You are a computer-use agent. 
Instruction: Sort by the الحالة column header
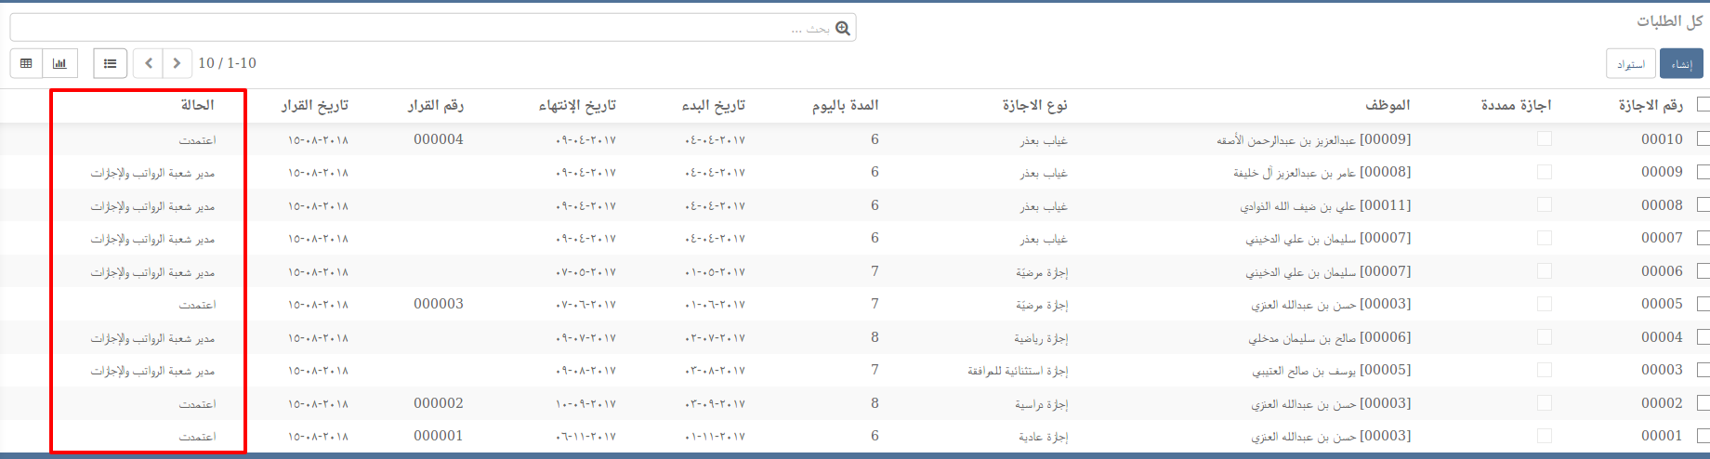(197, 105)
